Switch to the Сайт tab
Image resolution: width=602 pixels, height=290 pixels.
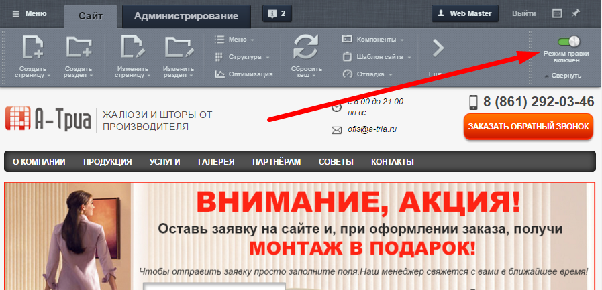(91, 16)
